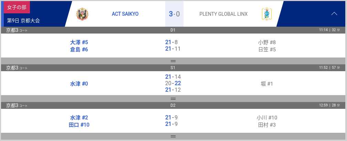Open player 倉島 #6 profile
347x141 pixels.
(x=79, y=49)
